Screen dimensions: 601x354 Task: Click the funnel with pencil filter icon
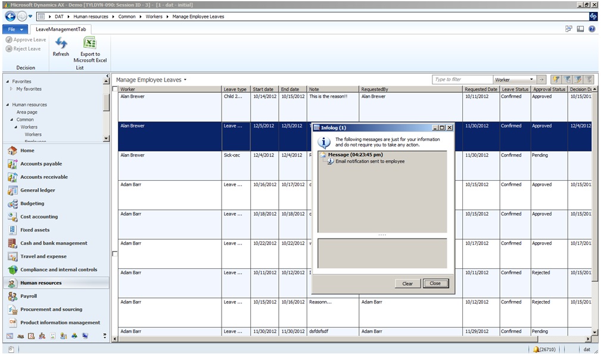point(578,80)
